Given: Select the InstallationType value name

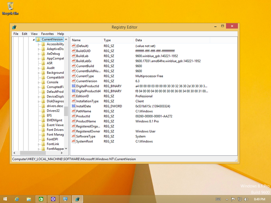Looking at the screenshot, I should pos(87,101).
